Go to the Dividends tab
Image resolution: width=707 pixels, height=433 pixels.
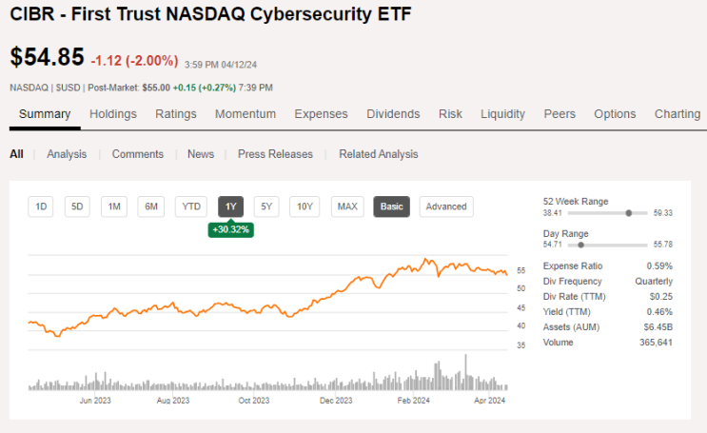point(393,114)
